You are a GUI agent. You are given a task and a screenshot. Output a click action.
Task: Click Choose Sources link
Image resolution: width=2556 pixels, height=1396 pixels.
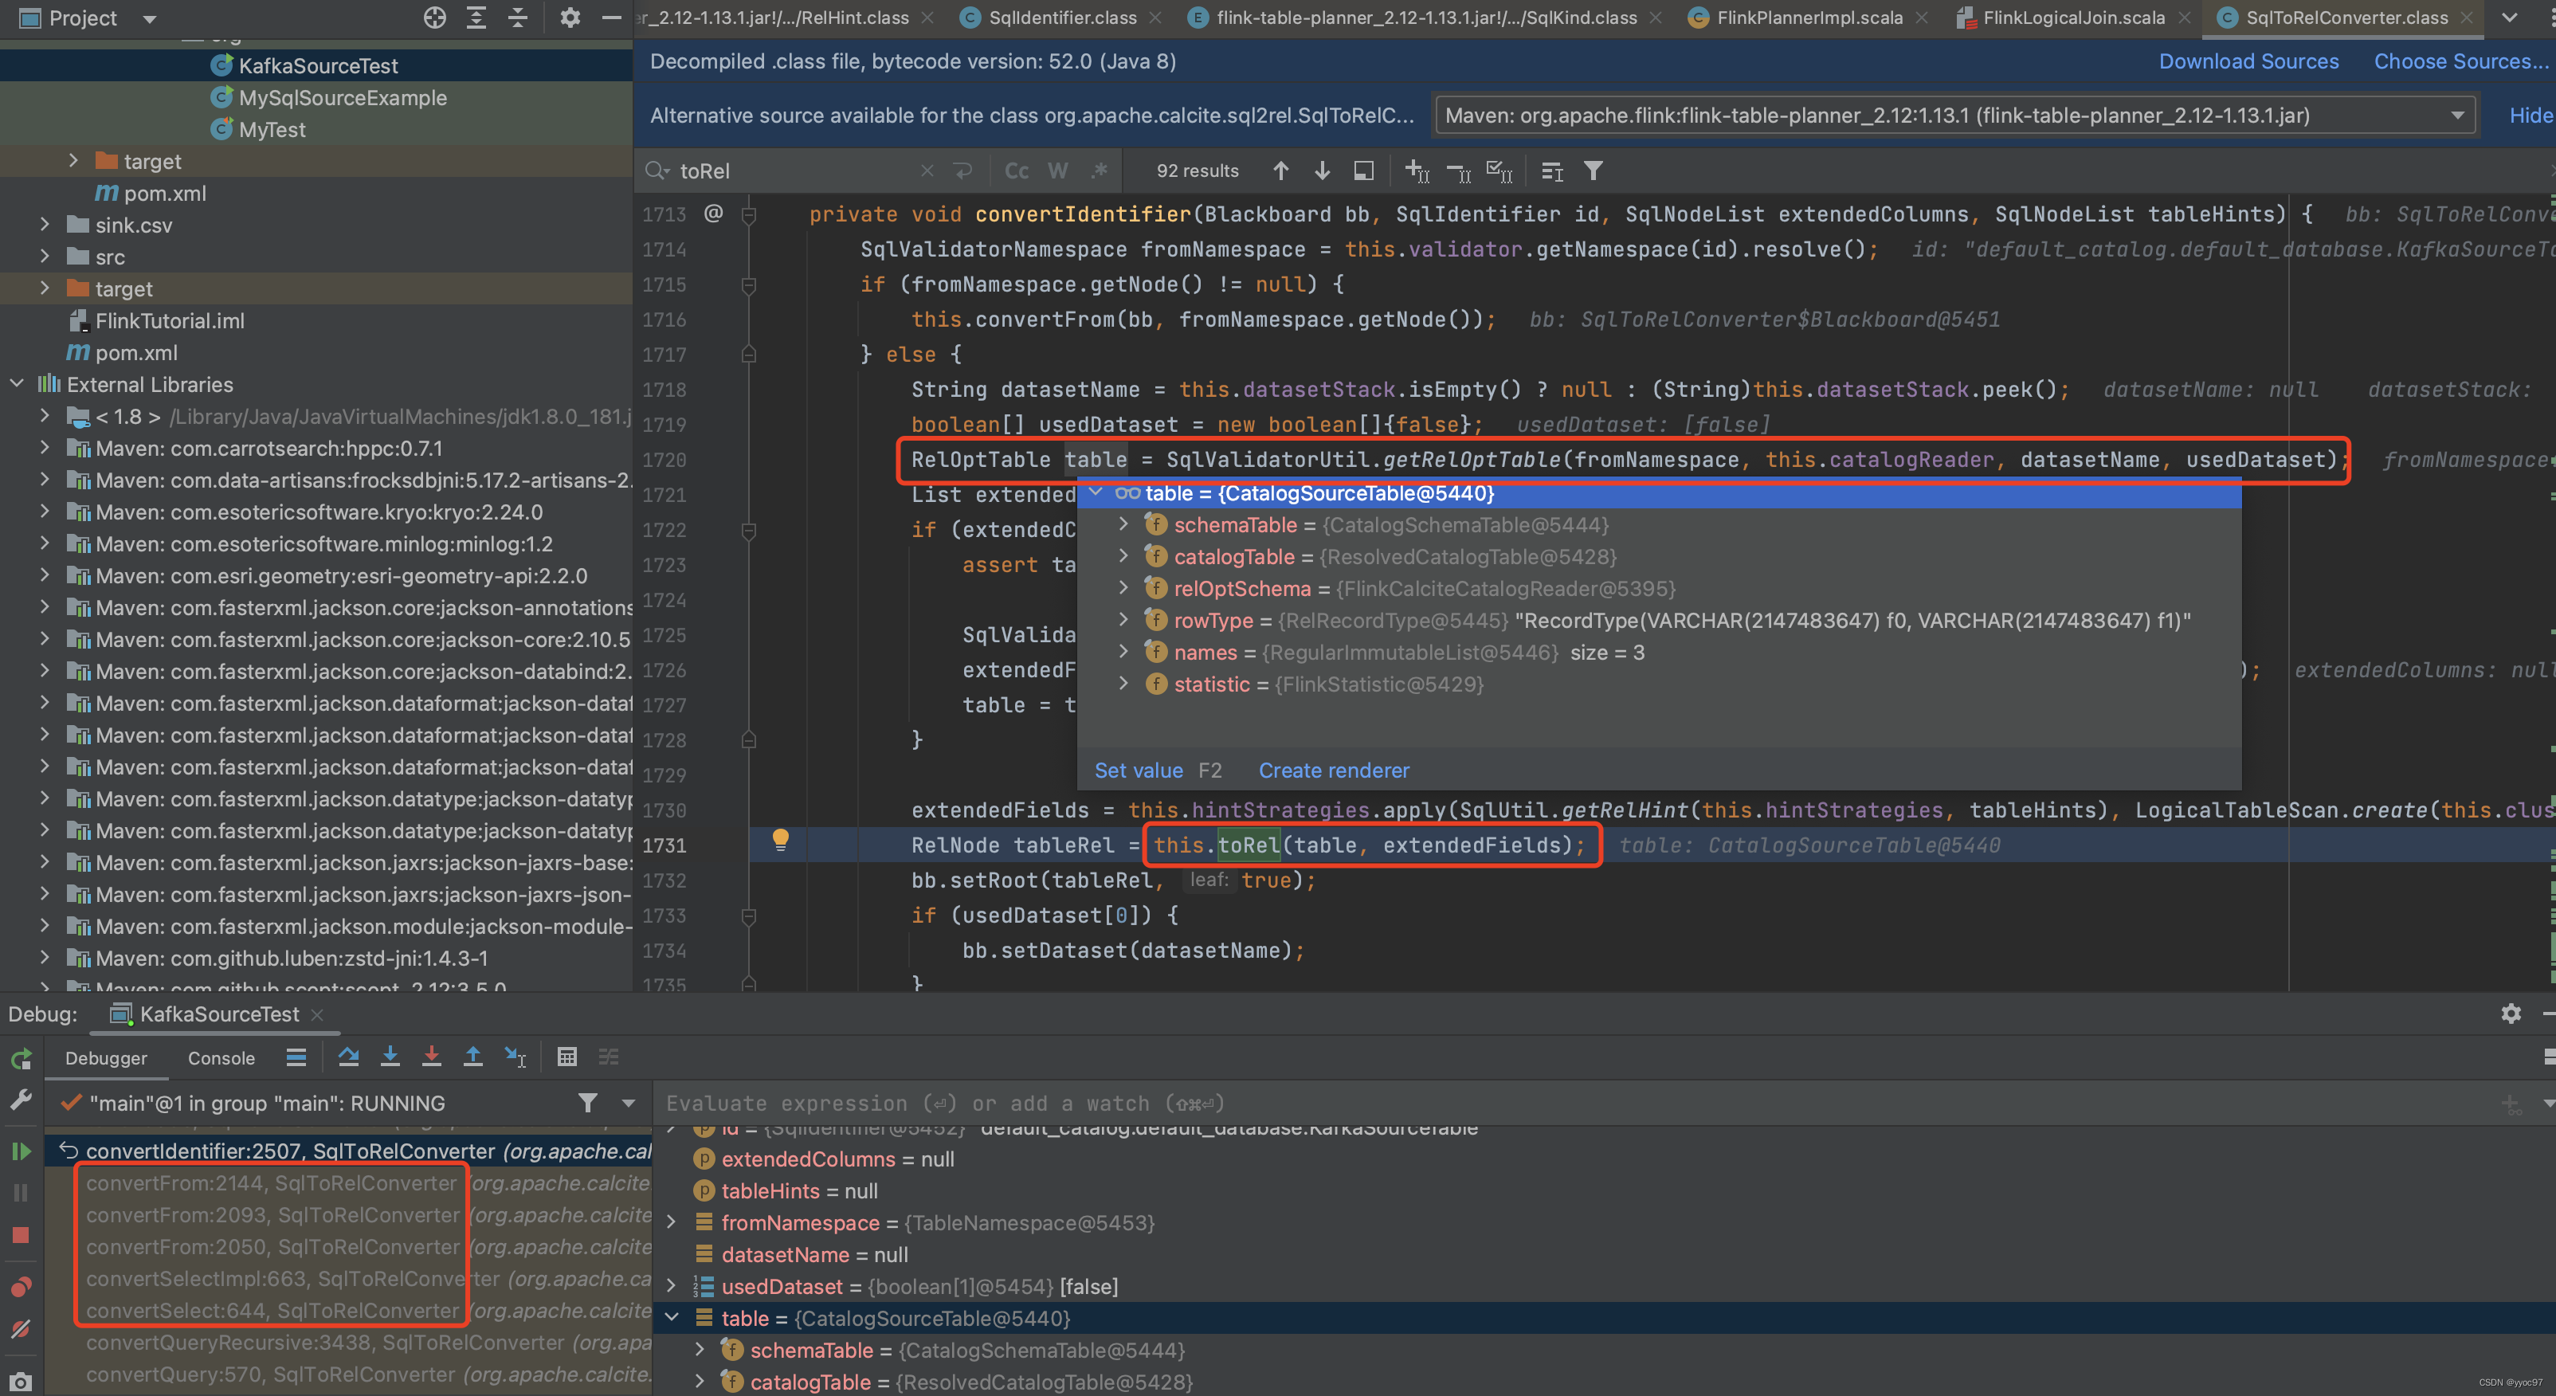coord(2460,61)
